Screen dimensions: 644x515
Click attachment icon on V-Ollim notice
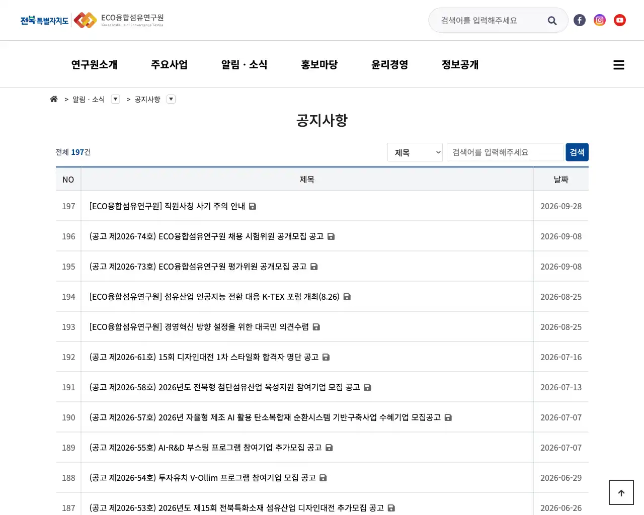tap(324, 478)
